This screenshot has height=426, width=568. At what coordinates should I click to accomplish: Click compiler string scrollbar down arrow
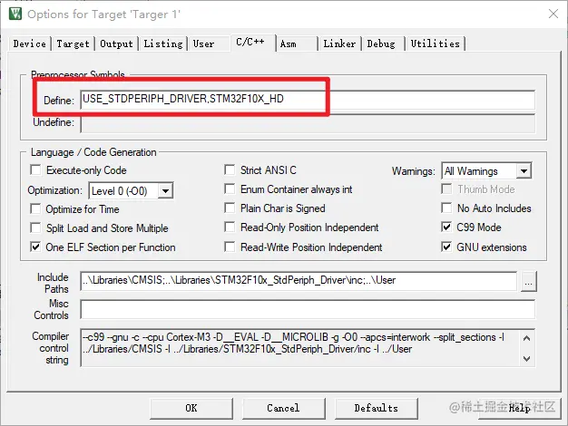click(x=527, y=359)
